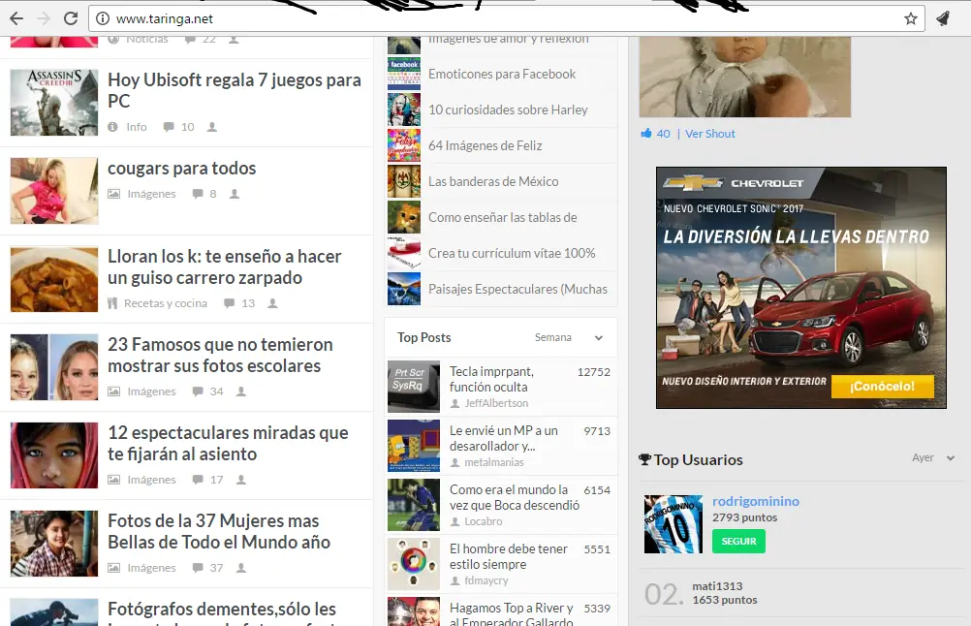Open Como era el mundo Boca descendió post
This screenshot has width=971, height=626.
click(514, 497)
